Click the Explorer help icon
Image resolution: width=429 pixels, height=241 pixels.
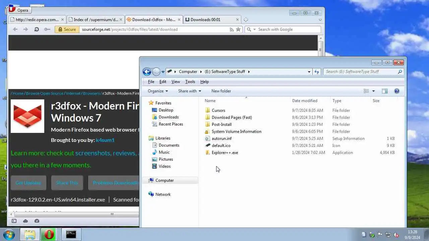click(397, 91)
